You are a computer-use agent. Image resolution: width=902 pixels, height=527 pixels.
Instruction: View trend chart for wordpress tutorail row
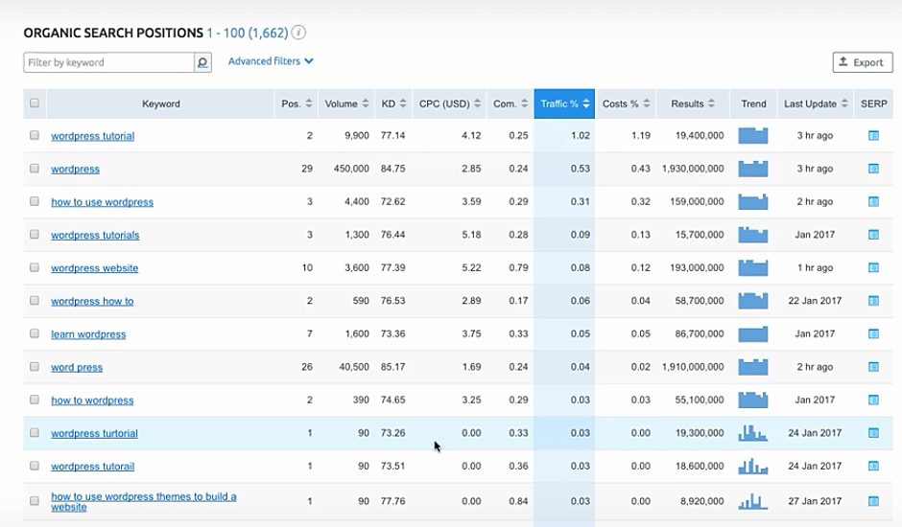coord(753,466)
